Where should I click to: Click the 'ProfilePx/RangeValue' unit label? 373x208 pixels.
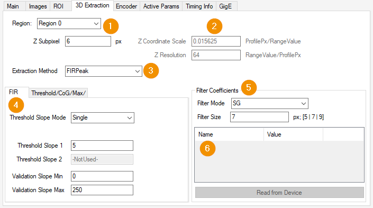pos(273,41)
